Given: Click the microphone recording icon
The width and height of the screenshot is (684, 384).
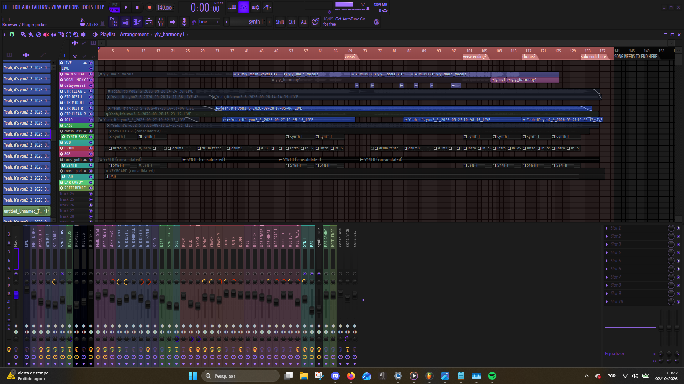Looking at the screenshot, I should [184, 22].
